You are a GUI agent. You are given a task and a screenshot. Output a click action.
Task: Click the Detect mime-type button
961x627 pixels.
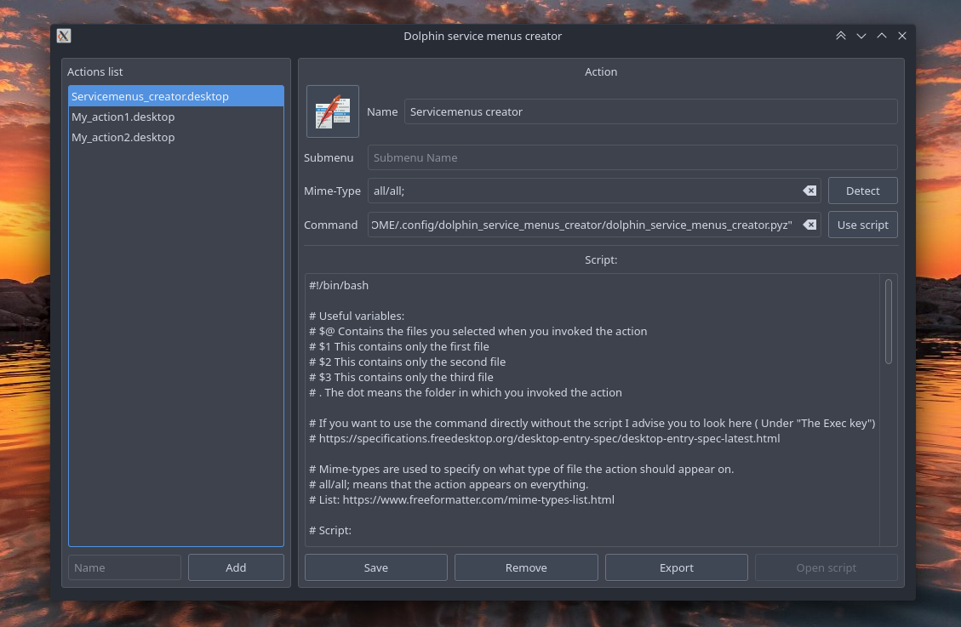862,191
